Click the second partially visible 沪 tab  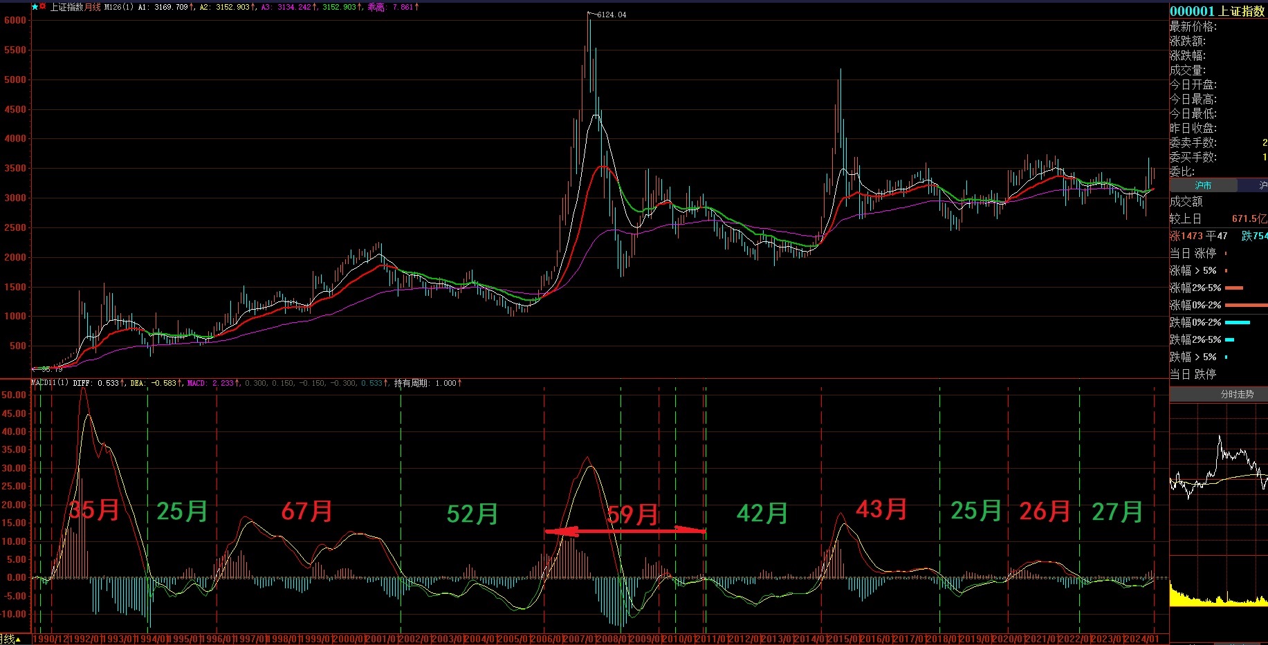coord(1262,185)
